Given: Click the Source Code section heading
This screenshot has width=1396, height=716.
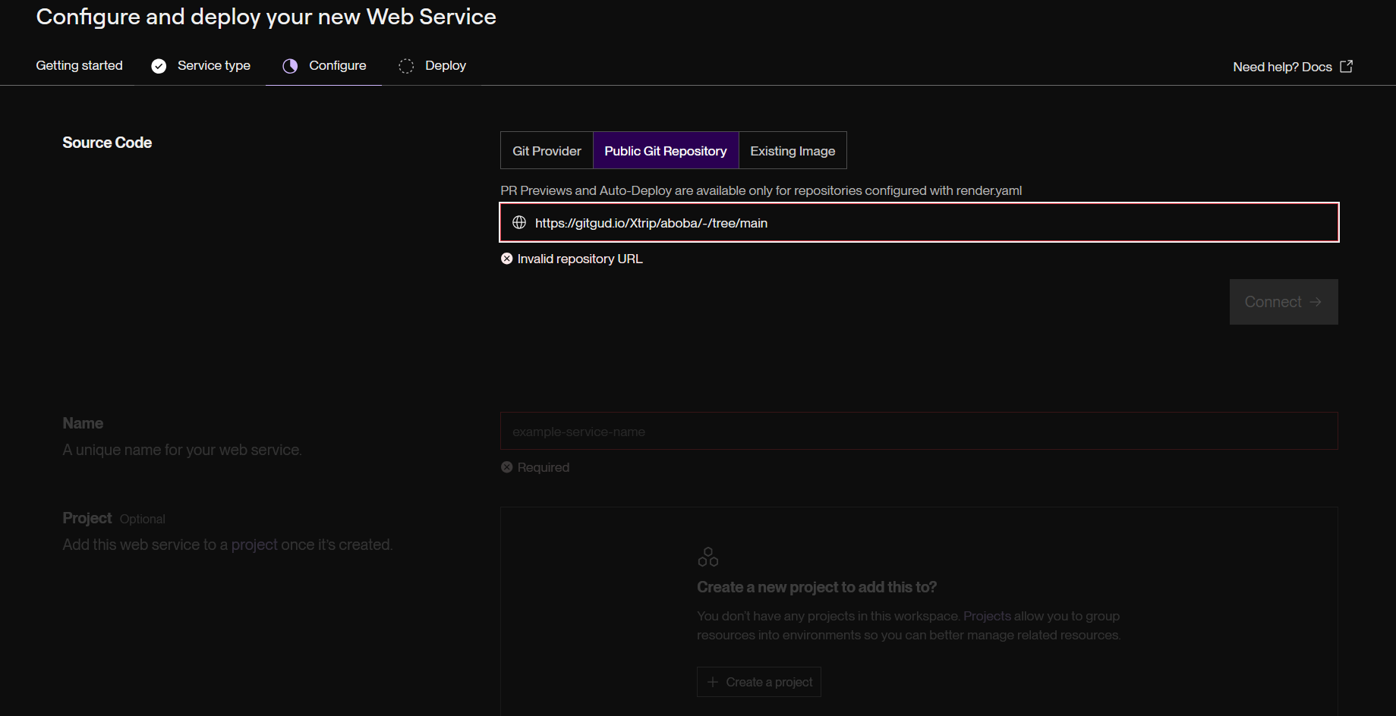Looking at the screenshot, I should coord(107,143).
